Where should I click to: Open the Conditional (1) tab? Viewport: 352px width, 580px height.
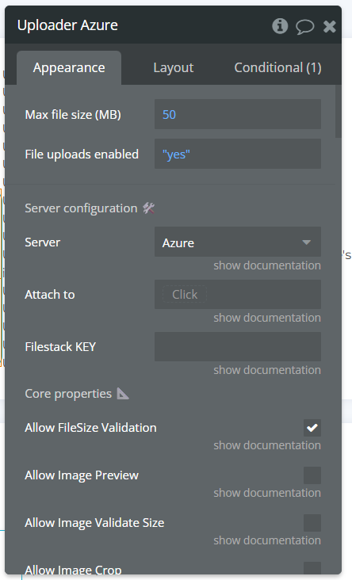277,67
